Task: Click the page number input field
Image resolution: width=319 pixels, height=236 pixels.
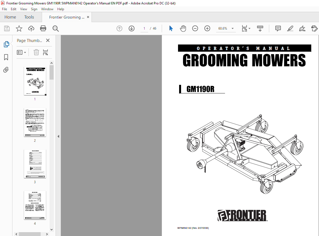Action: tap(144, 28)
